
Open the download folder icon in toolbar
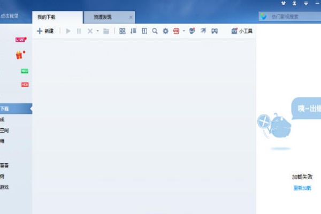pyautogui.click(x=106, y=31)
